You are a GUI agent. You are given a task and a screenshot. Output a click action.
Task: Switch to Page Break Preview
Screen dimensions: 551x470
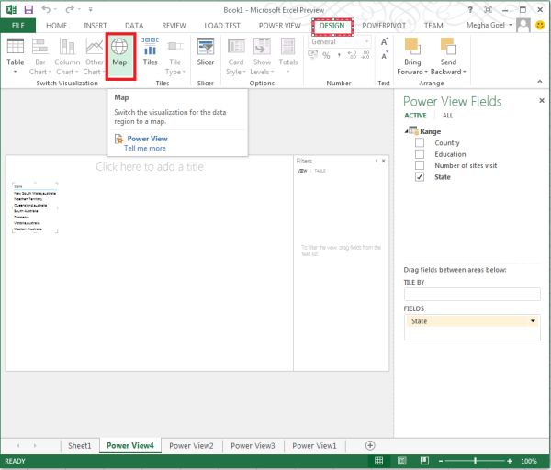424,461
